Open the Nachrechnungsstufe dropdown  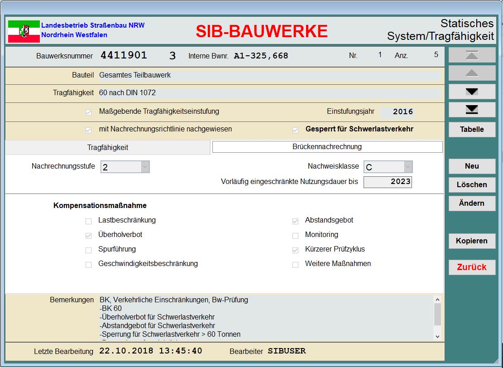pyautogui.click(x=145, y=167)
